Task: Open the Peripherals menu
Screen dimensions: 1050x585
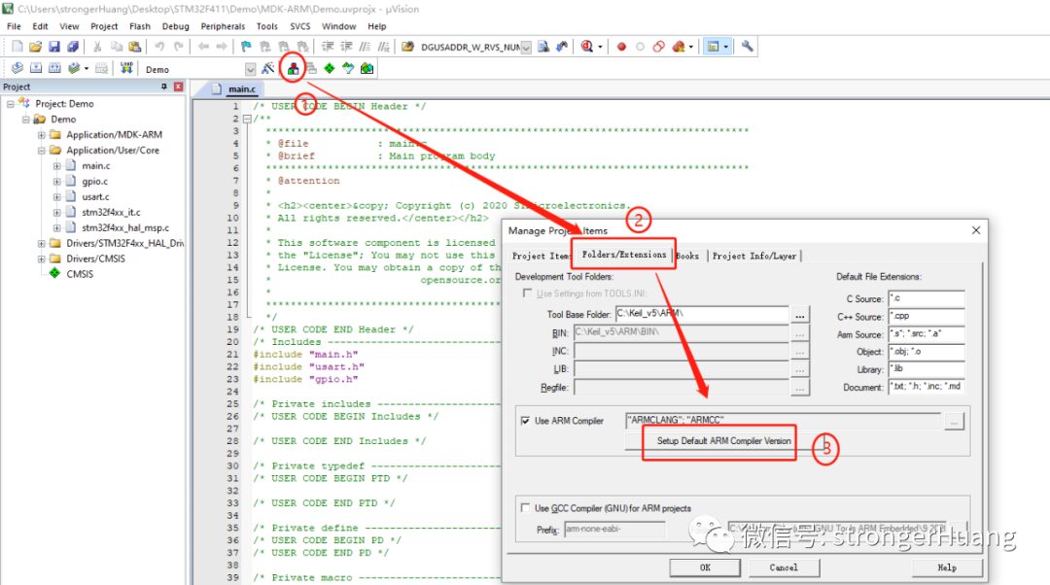Action: coord(223,26)
